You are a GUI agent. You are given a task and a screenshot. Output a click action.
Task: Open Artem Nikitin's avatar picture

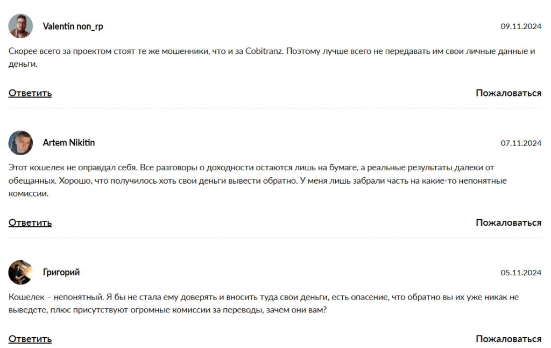20,143
